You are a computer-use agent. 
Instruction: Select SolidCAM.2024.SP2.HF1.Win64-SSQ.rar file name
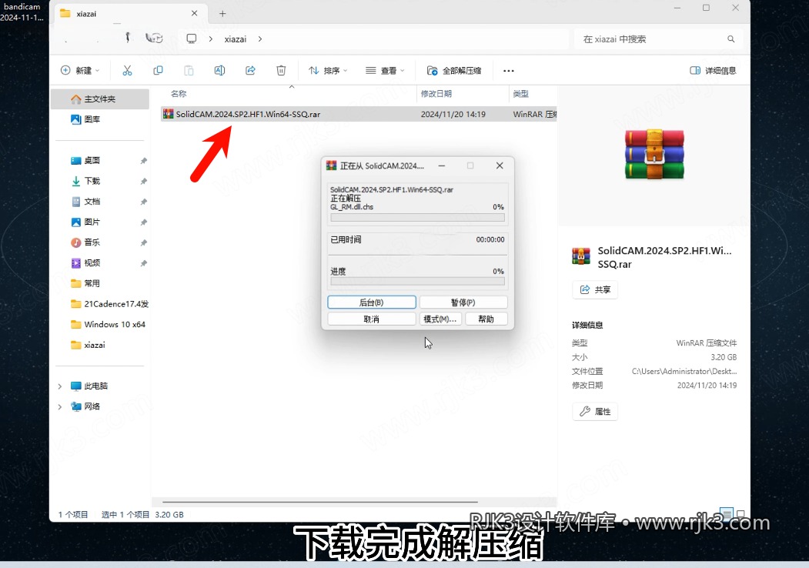click(x=248, y=115)
